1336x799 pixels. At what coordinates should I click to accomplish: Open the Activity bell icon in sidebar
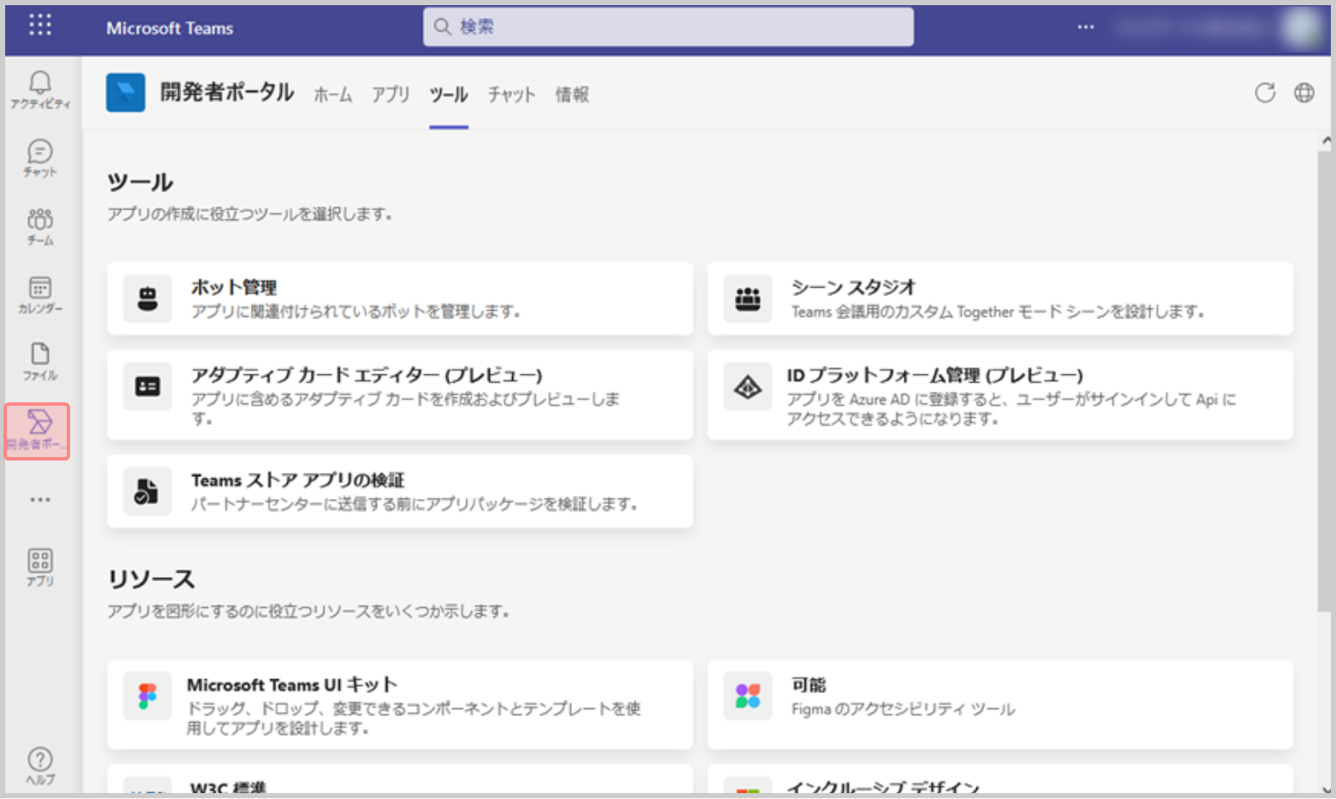[x=39, y=89]
